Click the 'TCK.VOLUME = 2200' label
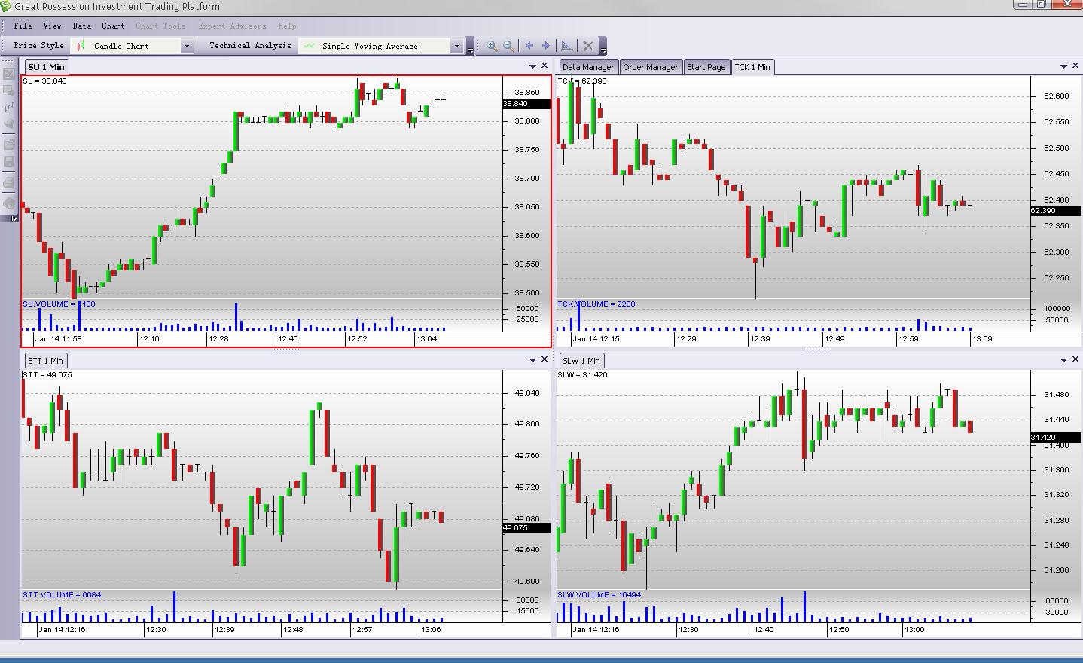This screenshot has height=663, width=1083. pyautogui.click(x=596, y=304)
